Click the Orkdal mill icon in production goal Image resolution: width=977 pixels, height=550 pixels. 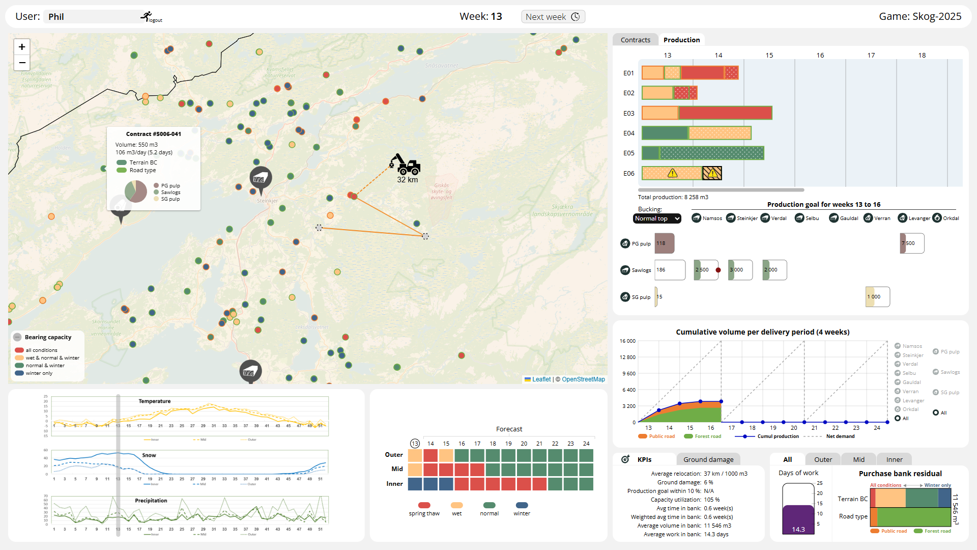[x=937, y=218]
